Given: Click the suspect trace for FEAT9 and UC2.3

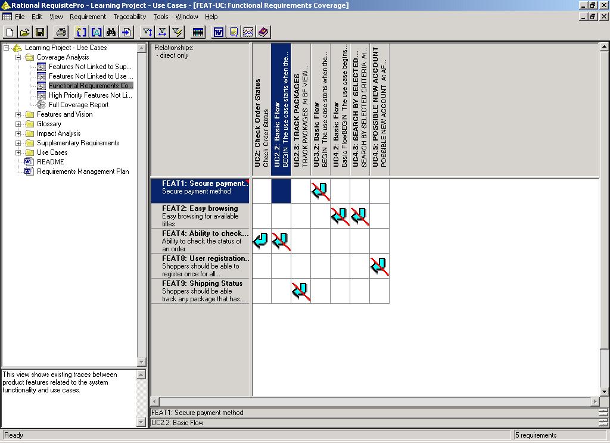Looking at the screenshot, I should (x=301, y=291).
